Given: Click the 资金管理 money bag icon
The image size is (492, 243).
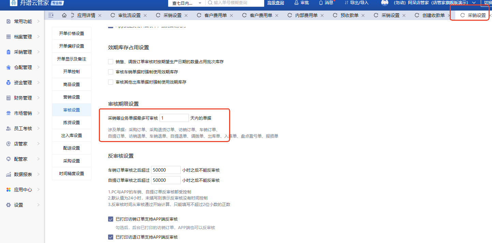Looking at the screenshot, I should click(x=9, y=83).
